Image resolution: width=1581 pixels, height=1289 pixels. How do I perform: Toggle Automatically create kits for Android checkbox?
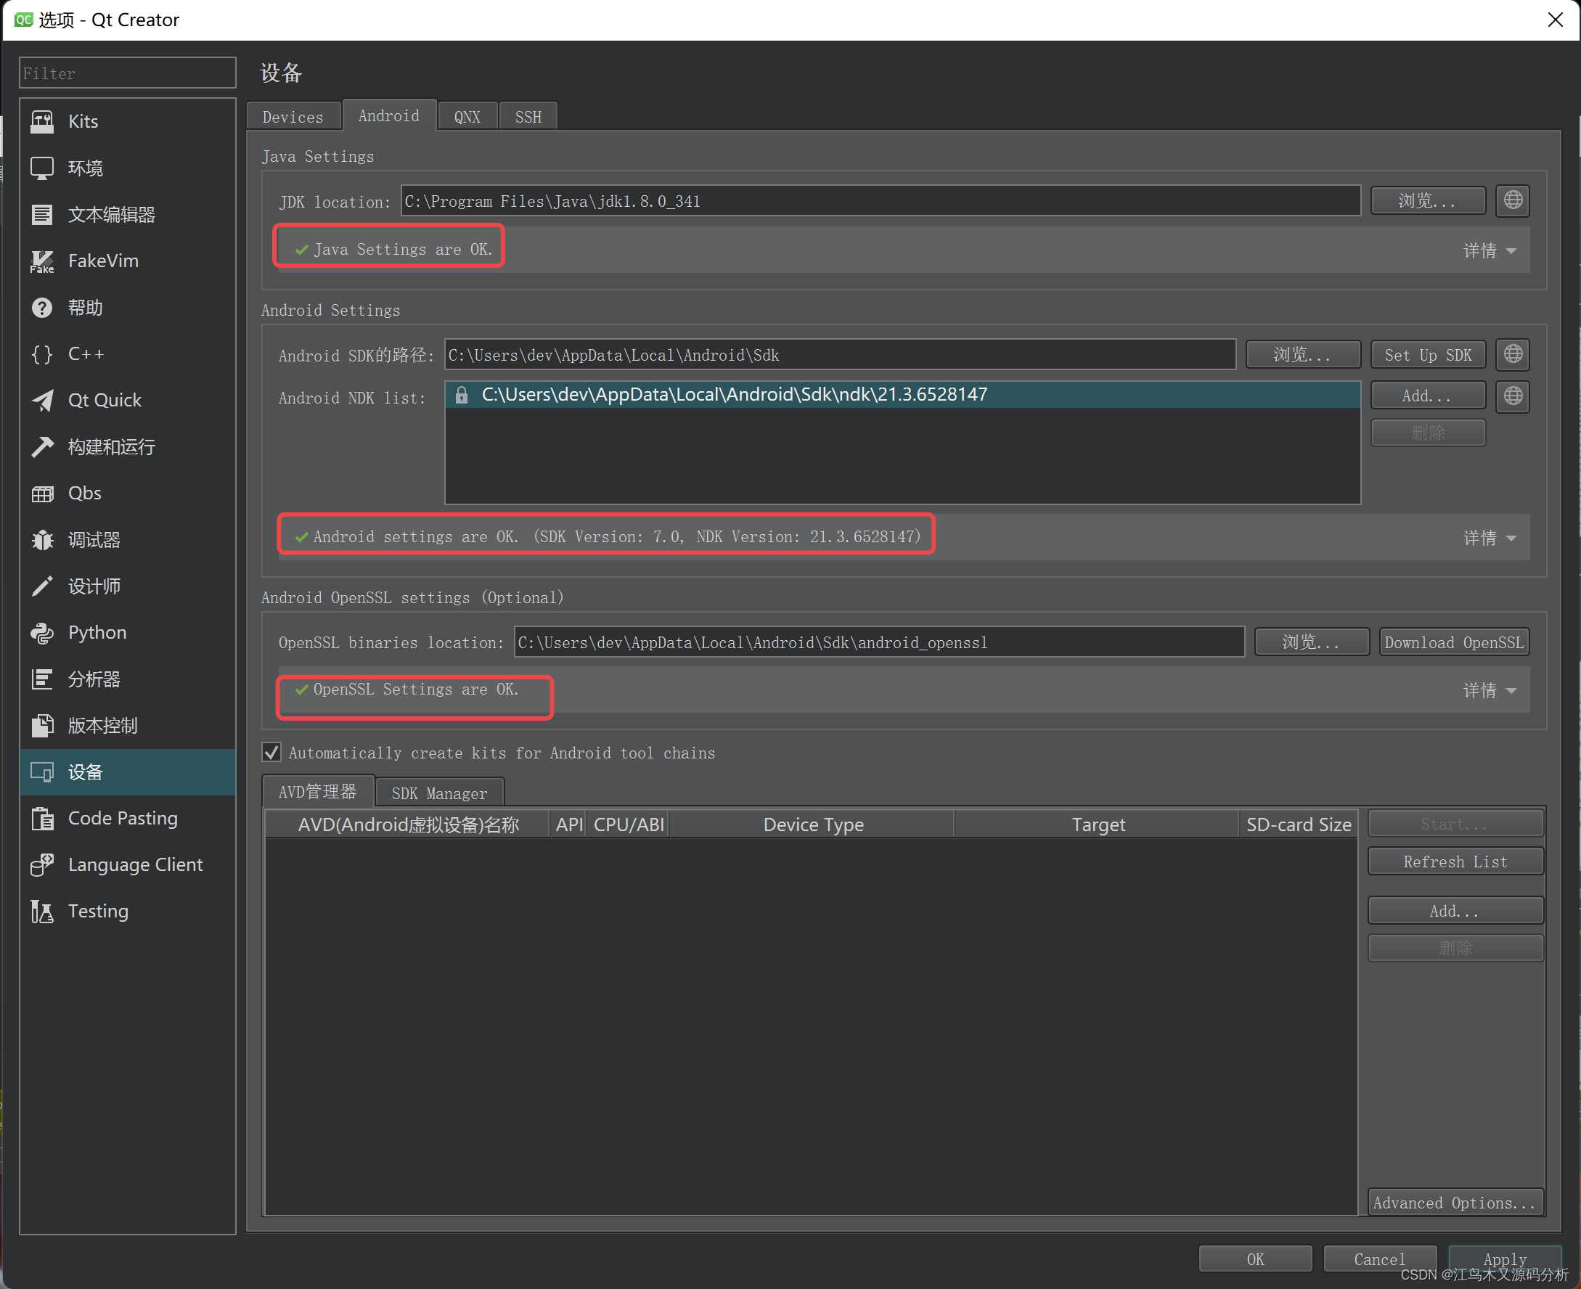tap(272, 753)
